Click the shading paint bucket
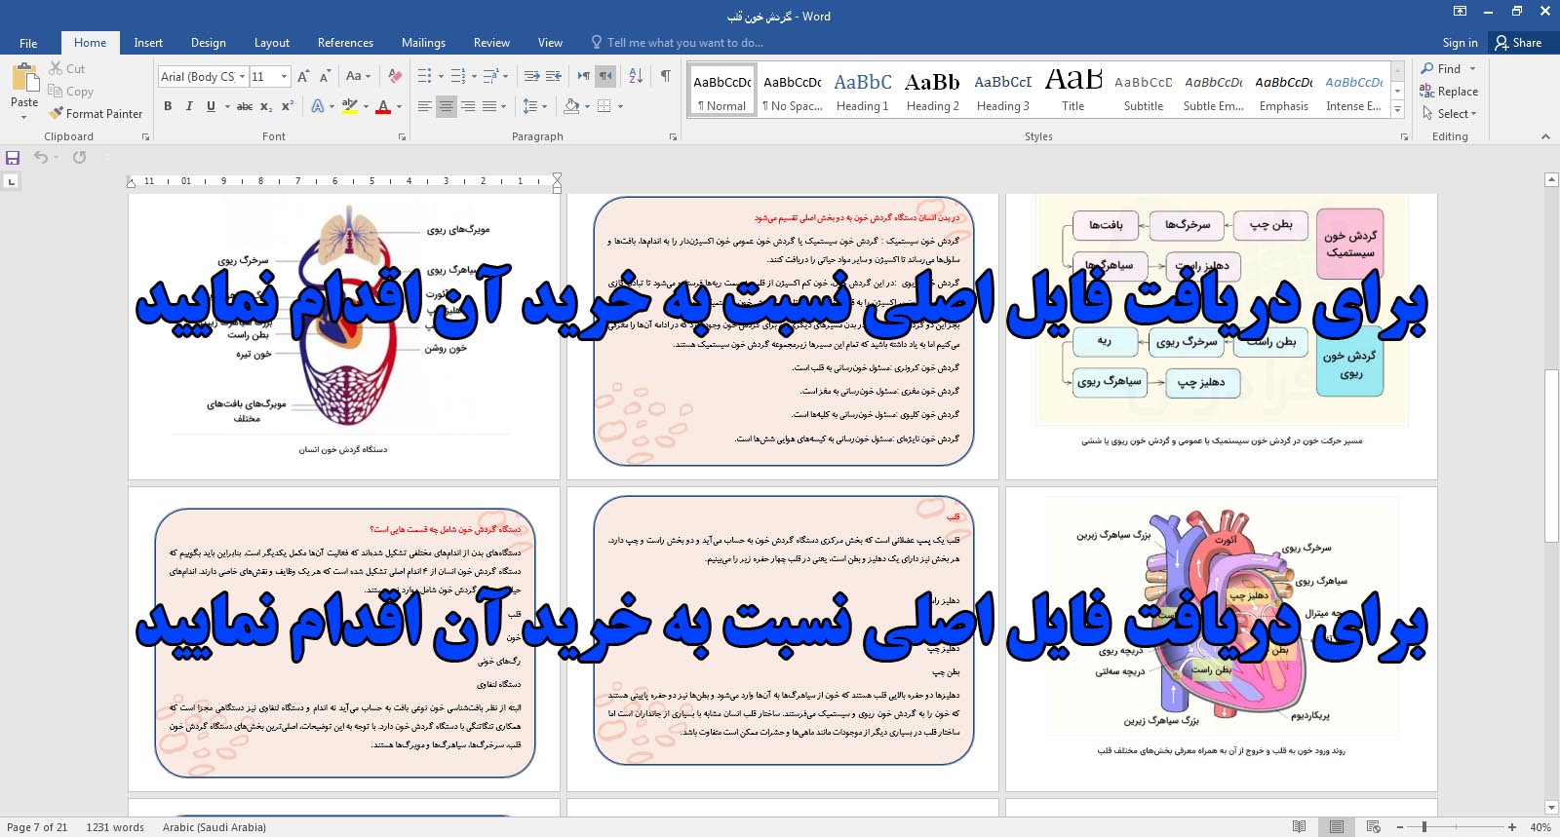 [571, 106]
